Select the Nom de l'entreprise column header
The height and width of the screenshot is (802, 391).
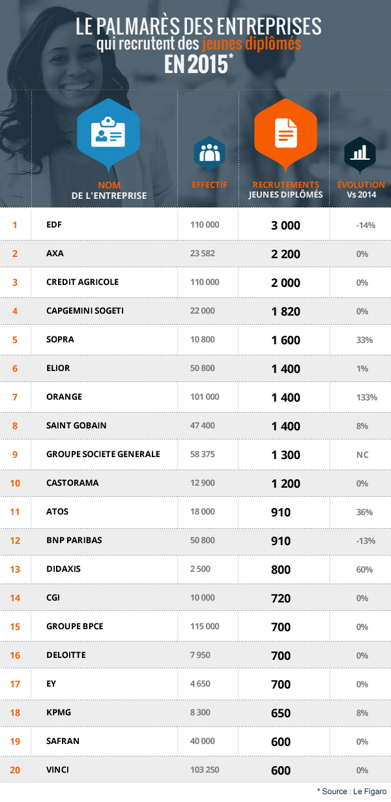tap(109, 190)
